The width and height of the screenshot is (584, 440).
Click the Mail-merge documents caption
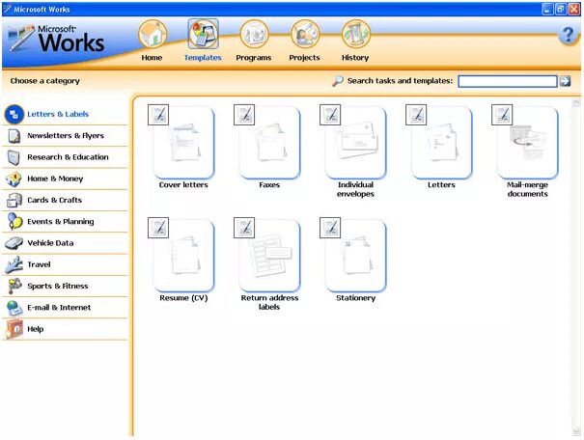tap(527, 189)
